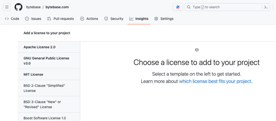Viewport: 276px width, 121px height.
Task: Click the Insights graph icon
Action: point(131,19)
